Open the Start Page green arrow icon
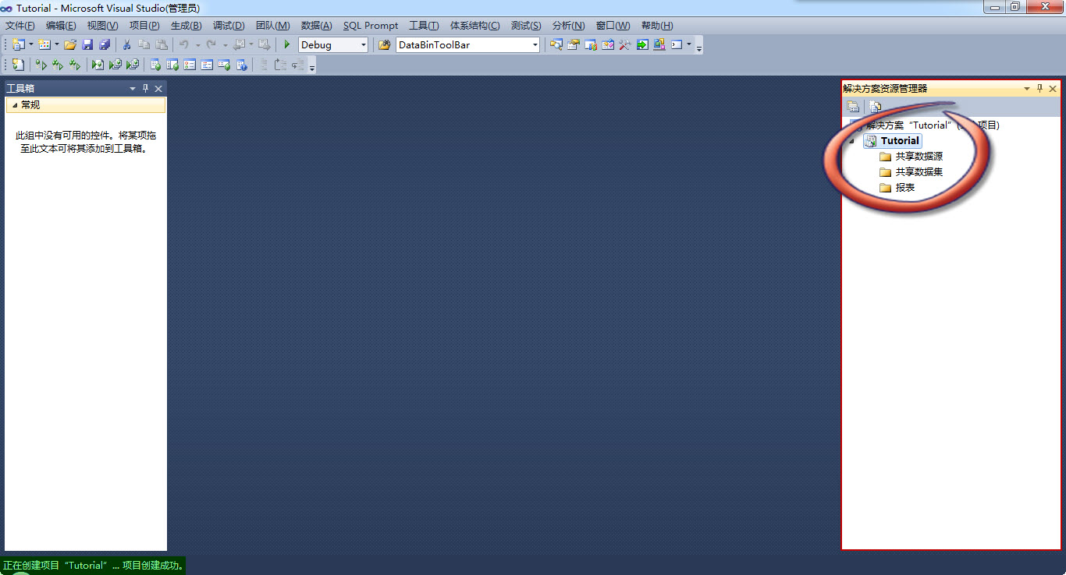Image resolution: width=1066 pixels, height=575 pixels. click(x=642, y=45)
